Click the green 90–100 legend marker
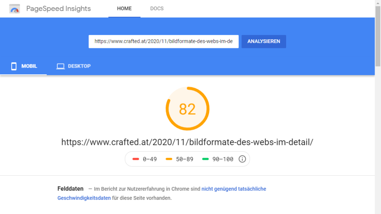The width and height of the screenshot is (381, 214). pyautogui.click(x=205, y=159)
